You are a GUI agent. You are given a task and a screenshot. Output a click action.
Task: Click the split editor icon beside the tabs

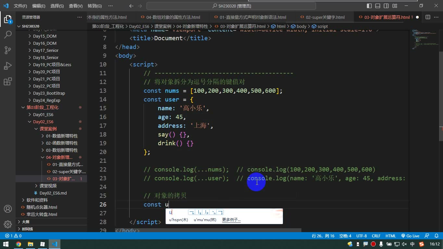[x=428, y=17]
